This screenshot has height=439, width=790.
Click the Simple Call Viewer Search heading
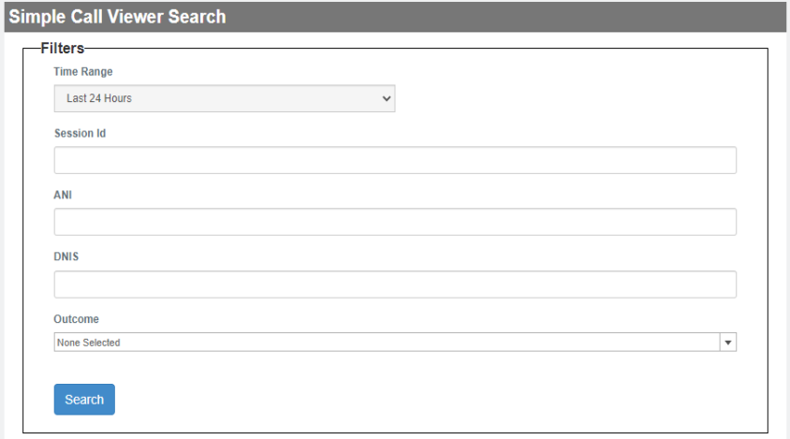[x=117, y=17]
